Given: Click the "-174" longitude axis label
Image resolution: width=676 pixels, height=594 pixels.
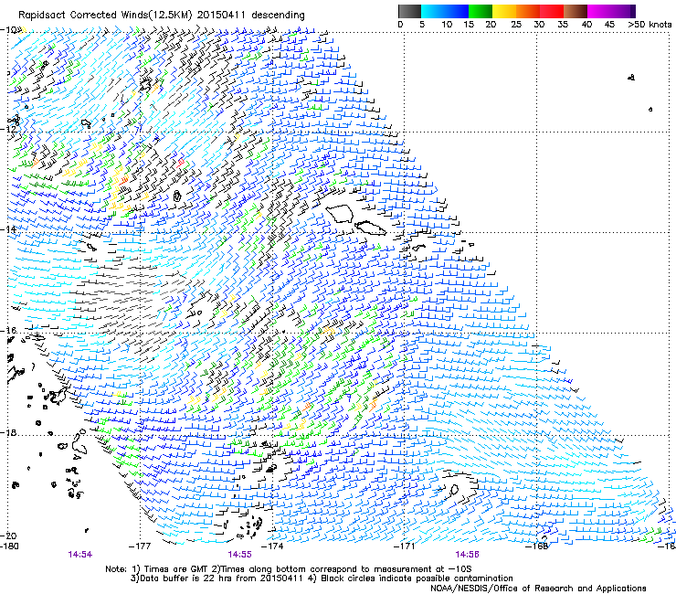Looking at the screenshot, I should coord(272,546).
